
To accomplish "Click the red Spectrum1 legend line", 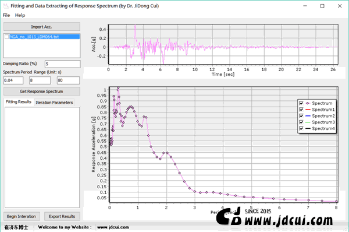I will click(x=308, y=110).
